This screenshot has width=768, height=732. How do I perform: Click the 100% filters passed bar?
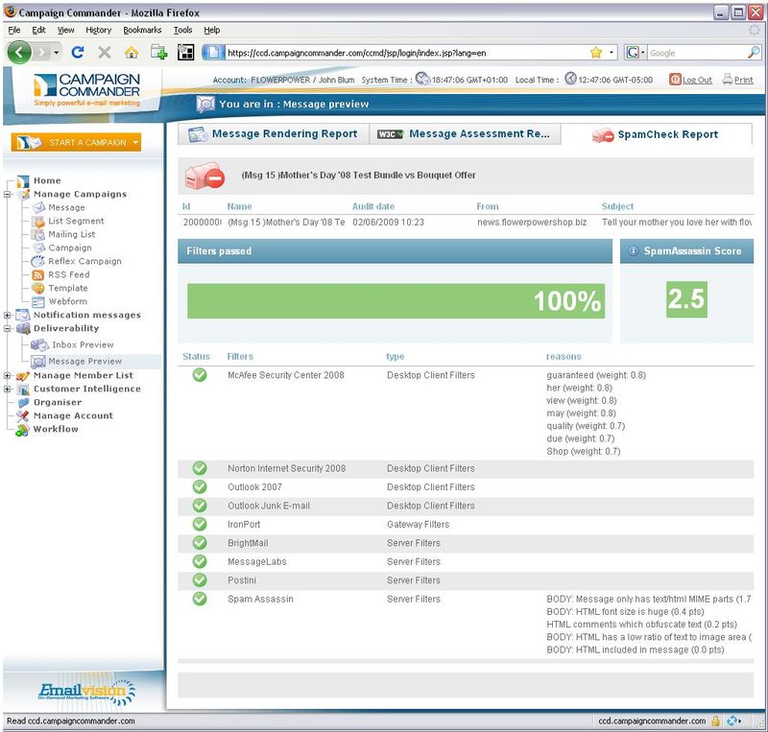click(x=396, y=301)
